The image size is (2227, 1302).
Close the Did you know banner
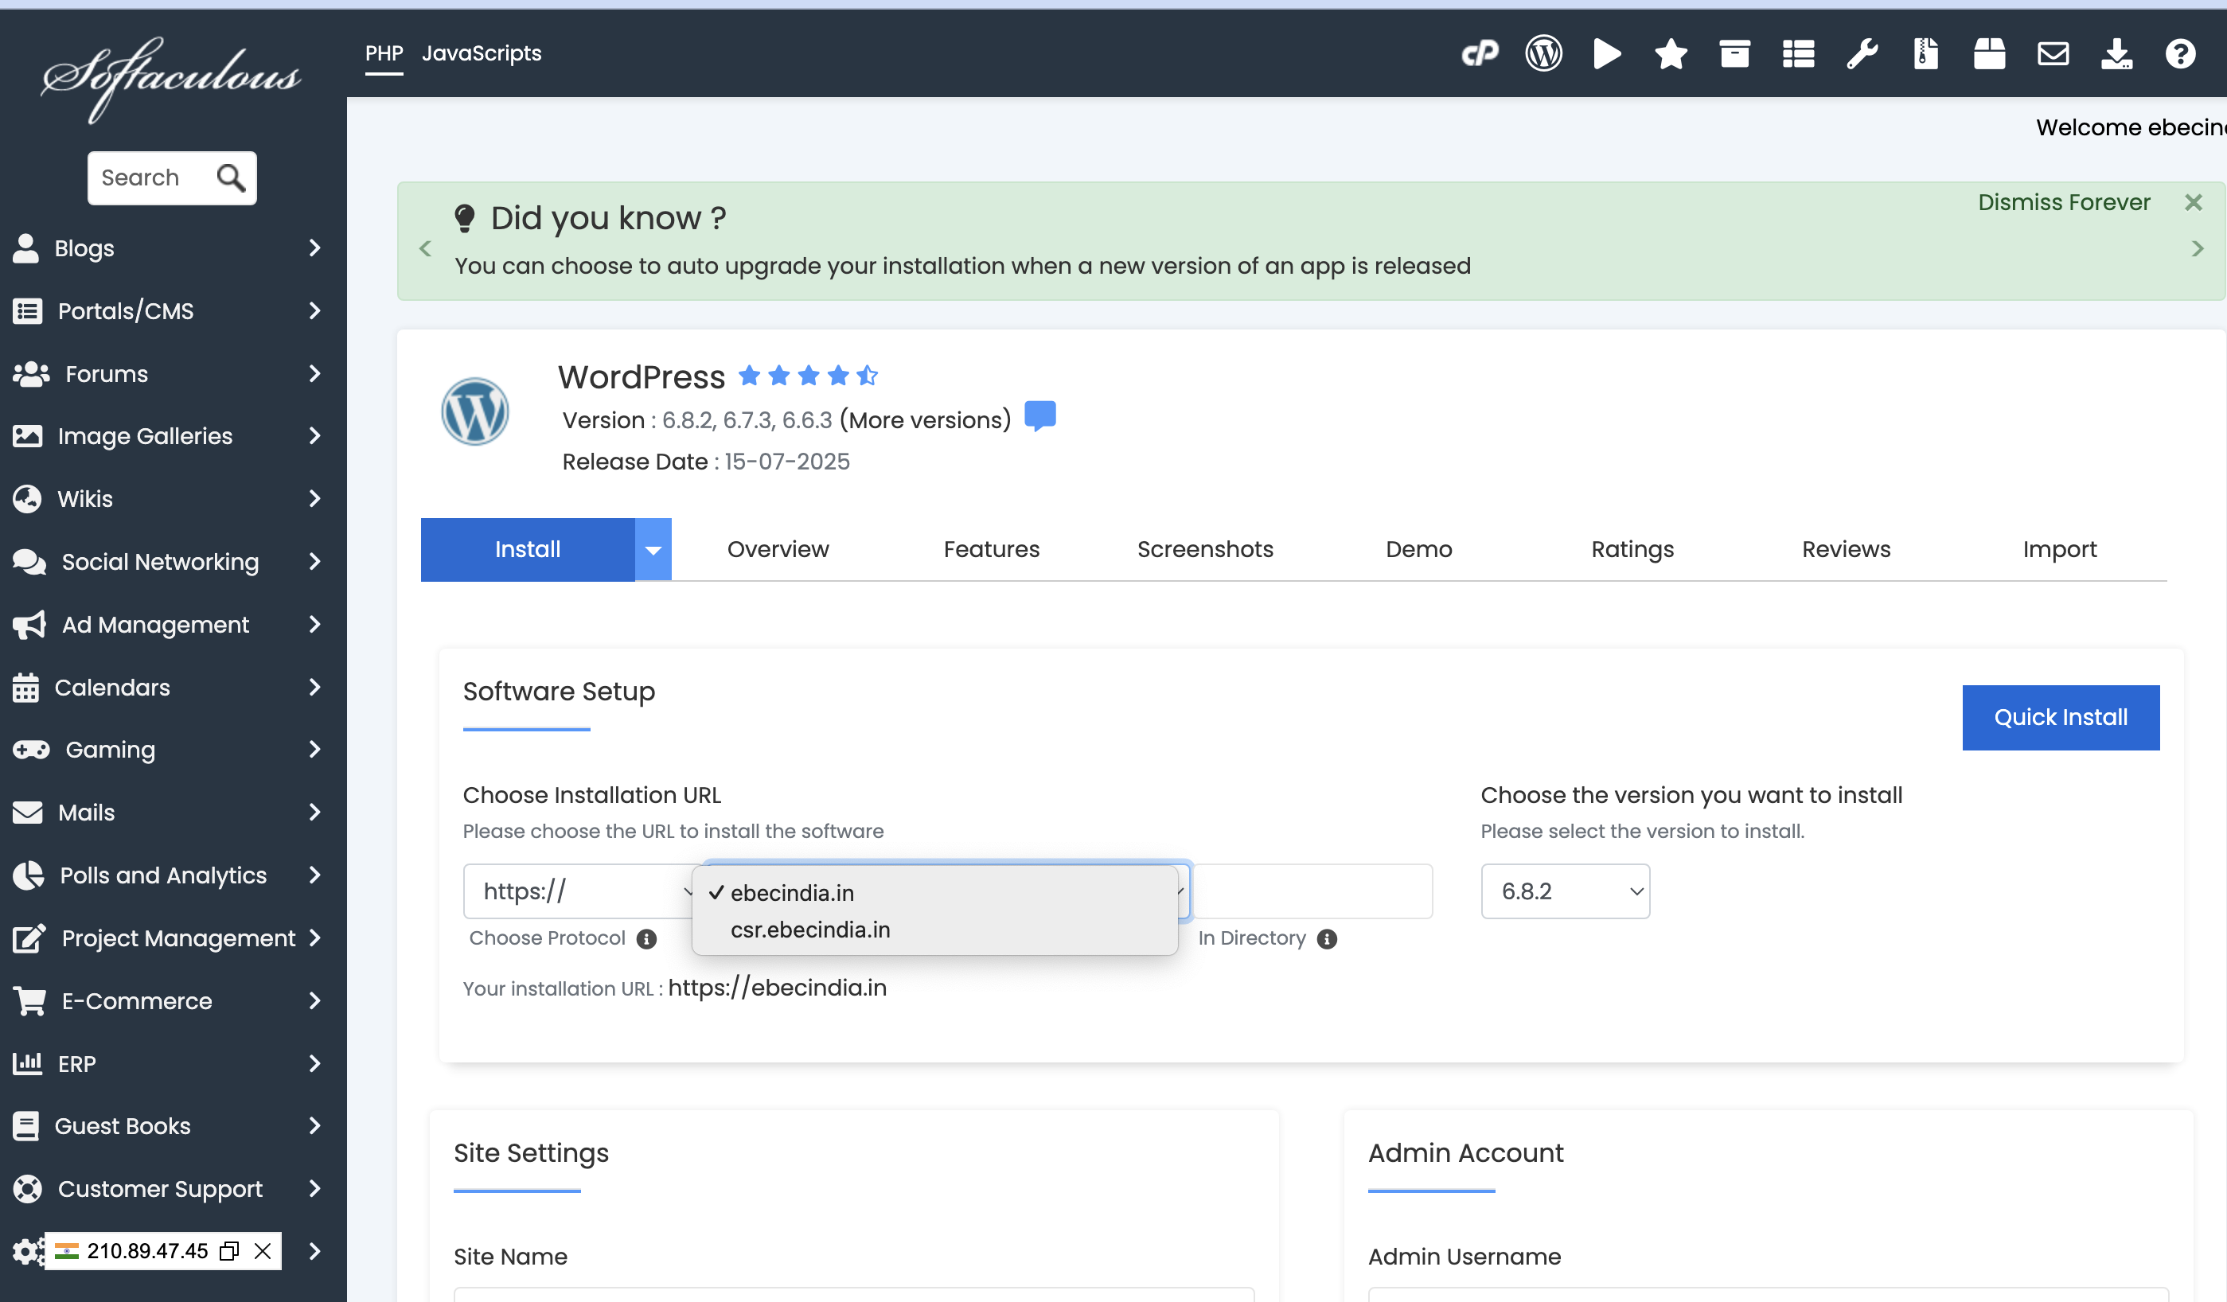point(2194,202)
